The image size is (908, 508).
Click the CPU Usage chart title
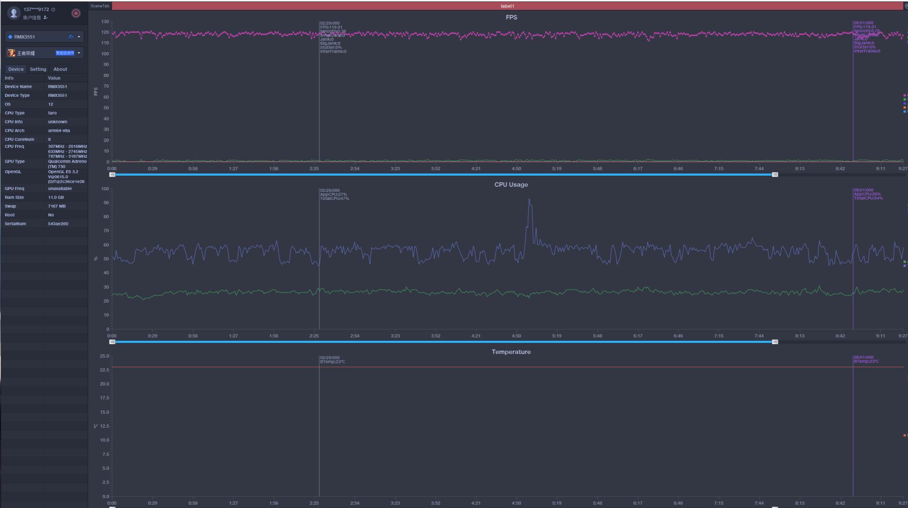[x=511, y=185]
